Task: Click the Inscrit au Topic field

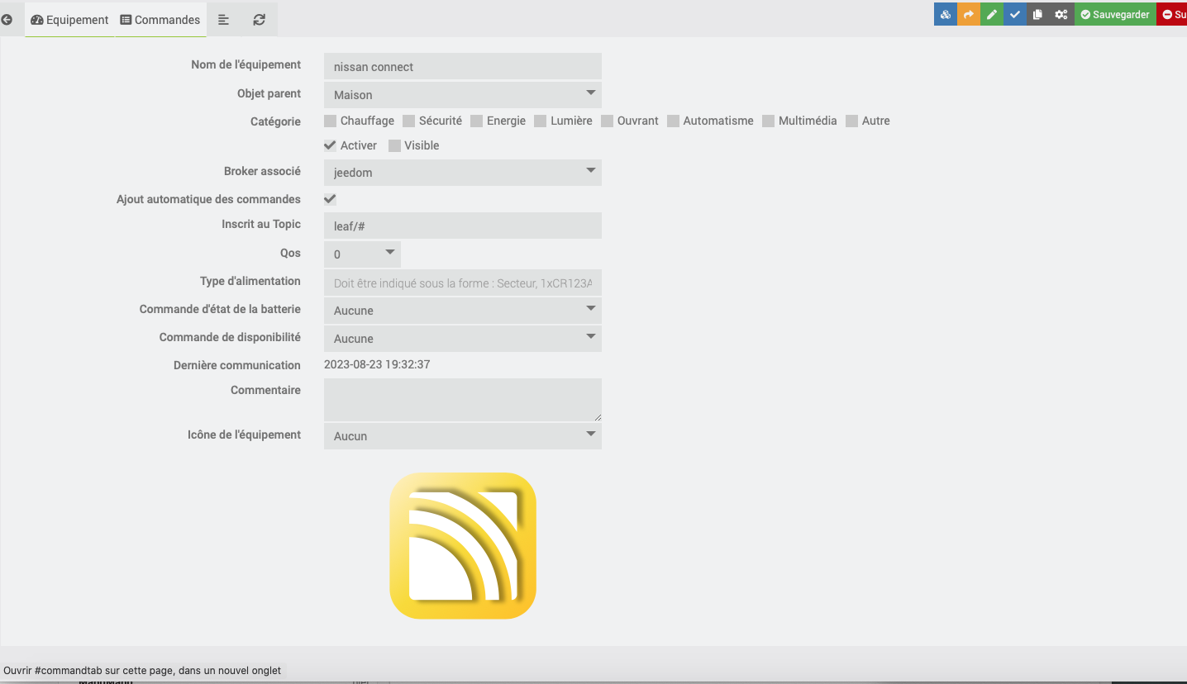Action: pos(463,226)
